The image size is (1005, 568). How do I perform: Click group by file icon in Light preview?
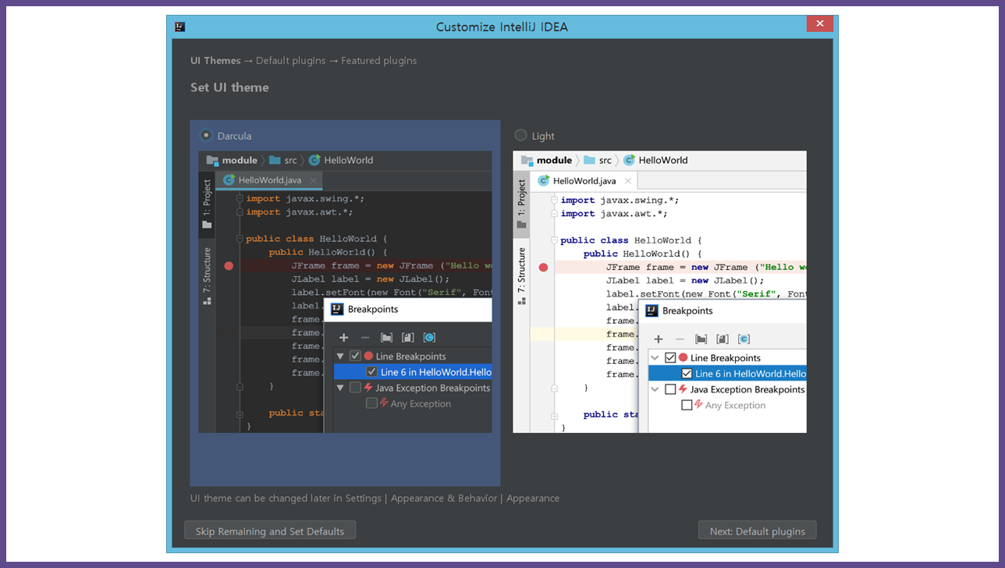pos(722,339)
